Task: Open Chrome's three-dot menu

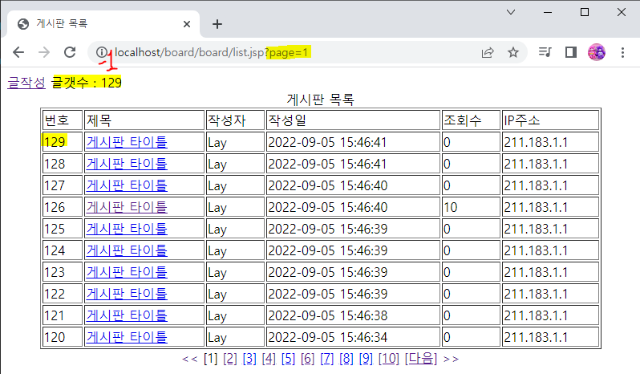Action: (622, 52)
